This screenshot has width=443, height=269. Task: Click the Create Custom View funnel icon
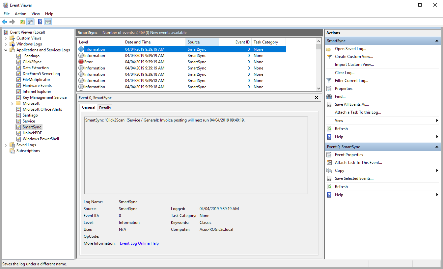pyautogui.click(x=329, y=57)
